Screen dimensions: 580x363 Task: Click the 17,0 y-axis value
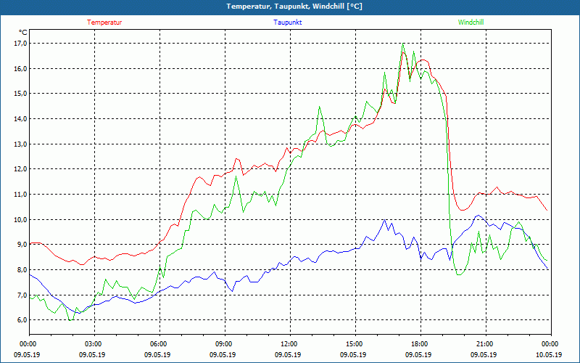pos(21,44)
